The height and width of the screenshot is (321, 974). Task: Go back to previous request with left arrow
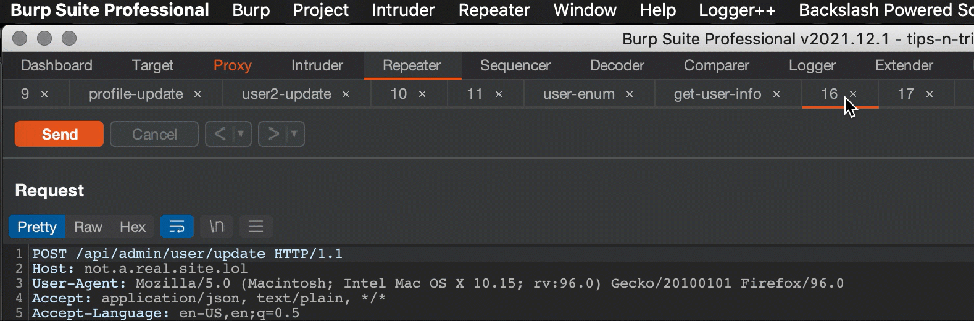(220, 134)
